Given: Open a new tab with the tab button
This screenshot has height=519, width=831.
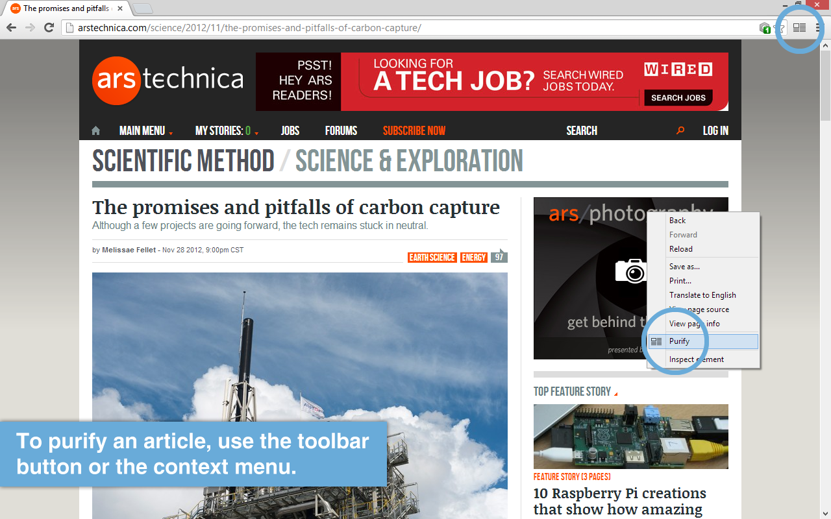Looking at the screenshot, I should coord(143,8).
